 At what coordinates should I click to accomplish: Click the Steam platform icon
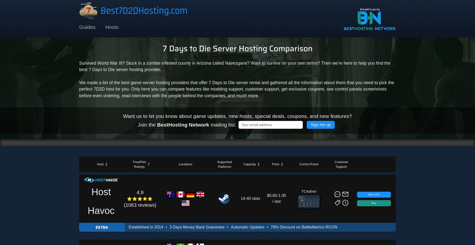224,198
